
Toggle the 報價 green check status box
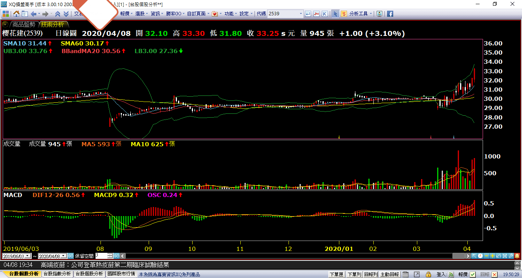473,274
